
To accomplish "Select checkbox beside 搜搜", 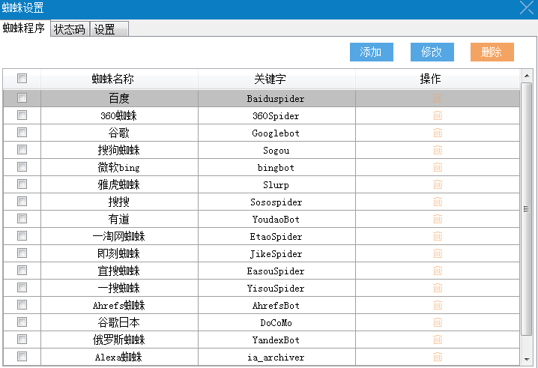I will pos(22,201).
